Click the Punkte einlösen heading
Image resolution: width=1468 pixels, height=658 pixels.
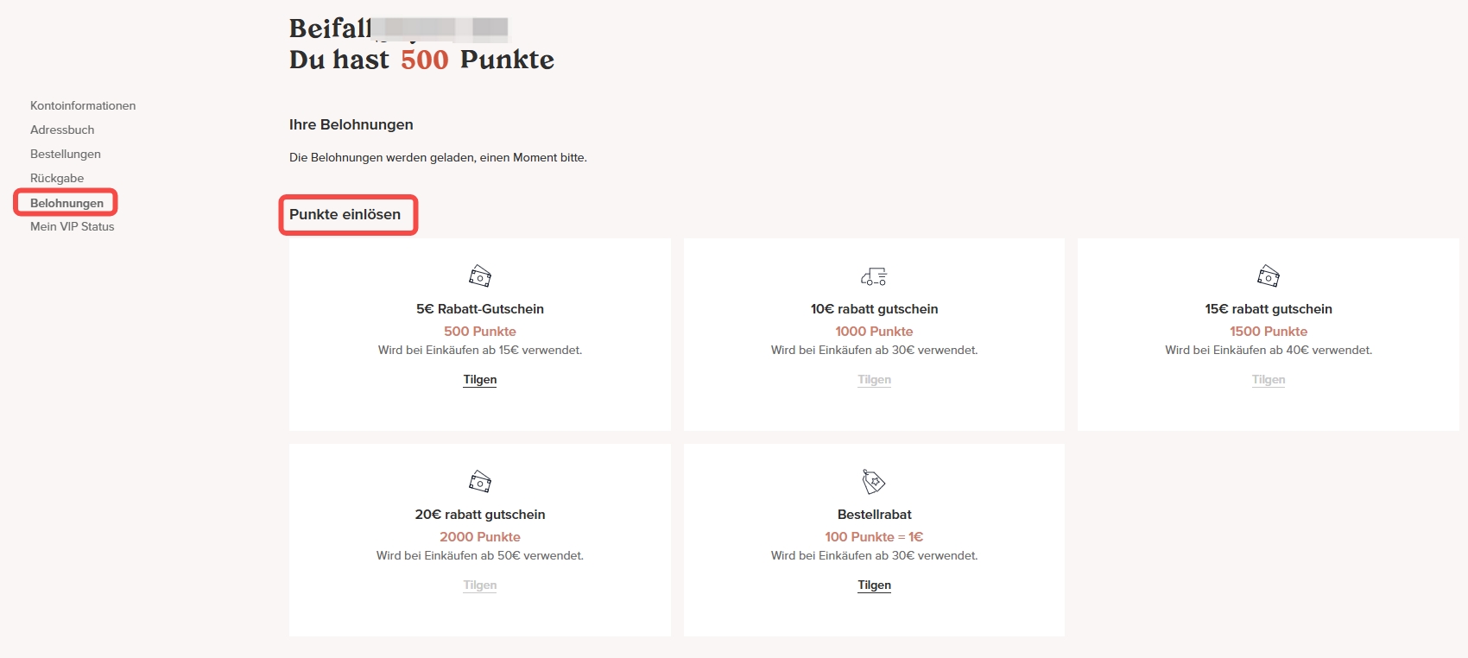tap(345, 214)
